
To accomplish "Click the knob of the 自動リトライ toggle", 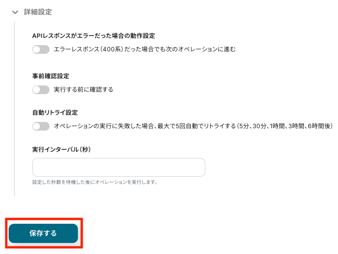I will pos(37,126).
